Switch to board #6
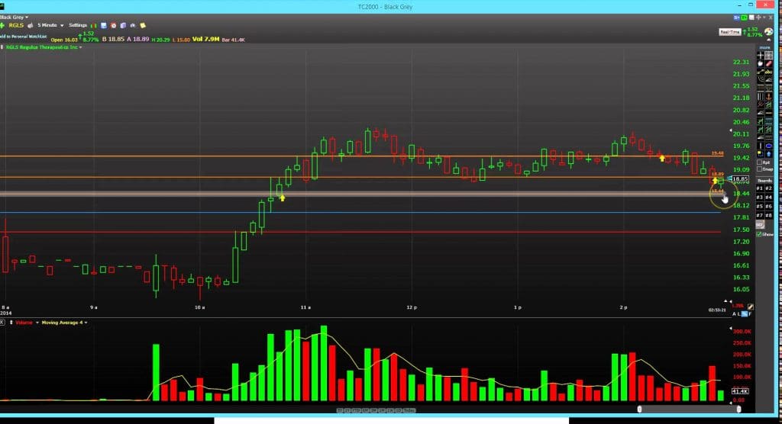Screen dimensions: 782x424 coord(769,206)
